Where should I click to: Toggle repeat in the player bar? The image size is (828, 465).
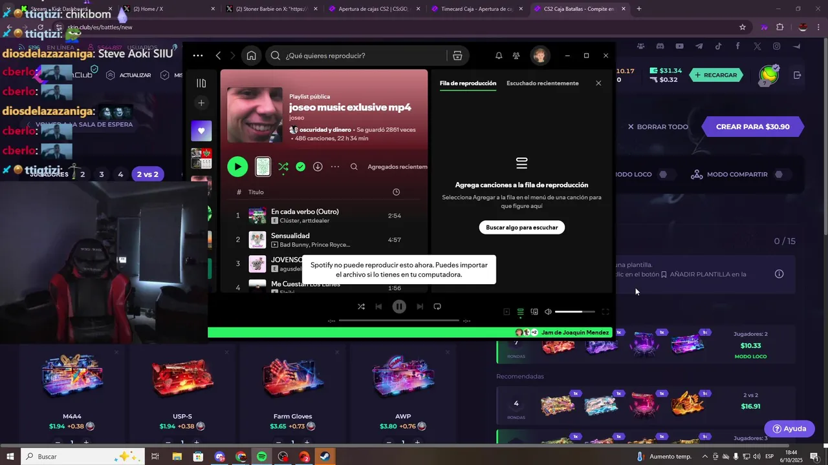(437, 307)
